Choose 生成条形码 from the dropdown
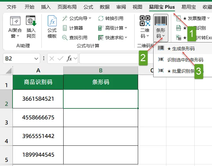This screenshot has width=212, height=166. tap(183, 49)
